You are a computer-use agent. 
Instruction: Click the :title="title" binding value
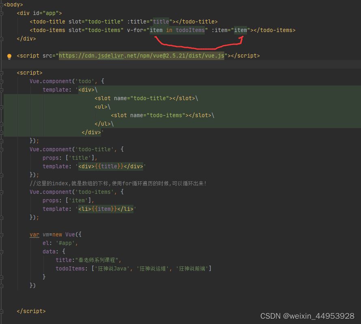pyautogui.click(x=161, y=21)
